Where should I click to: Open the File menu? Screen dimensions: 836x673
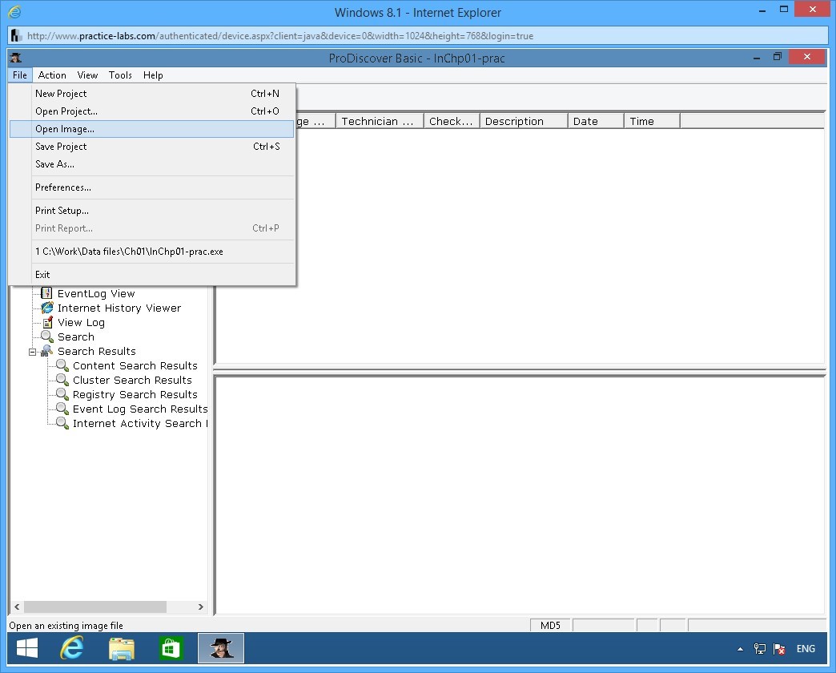(x=20, y=75)
